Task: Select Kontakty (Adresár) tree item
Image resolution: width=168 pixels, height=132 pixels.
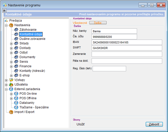Action: pos(32,71)
